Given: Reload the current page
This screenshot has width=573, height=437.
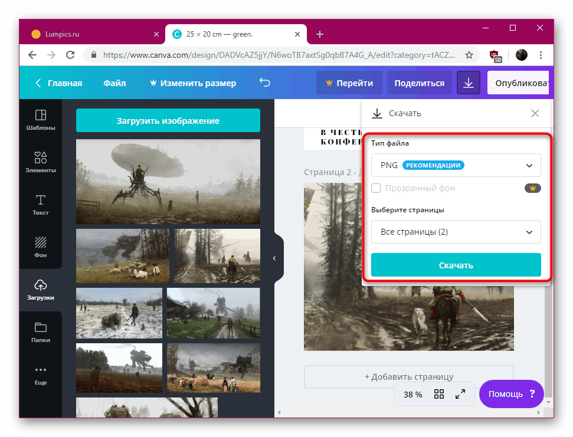Looking at the screenshot, I should point(70,55).
